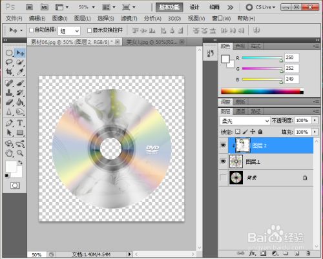Viewport: 323px width, 259px height.
Task: Enable the Auto-Select checkbox
Action: tap(31, 30)
